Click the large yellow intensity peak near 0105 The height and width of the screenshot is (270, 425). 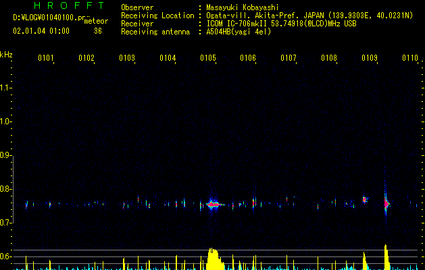214,259
